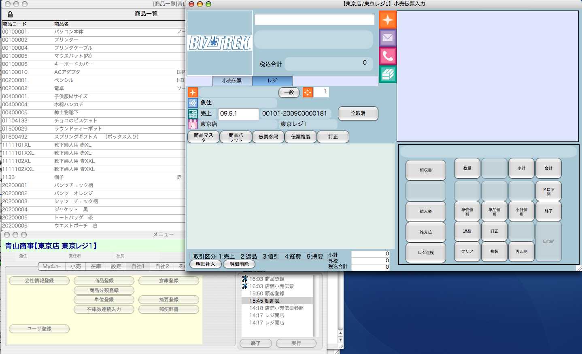The height and width of the screenshot is (354, 582).
Task: Click the orange dotted icon beside 一般
Action: point(308,93)
